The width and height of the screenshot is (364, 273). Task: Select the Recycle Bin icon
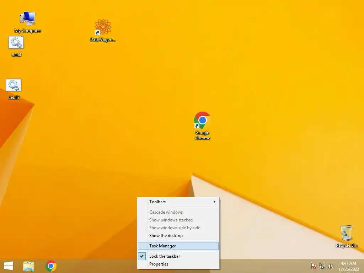click(x=346, y=236)
